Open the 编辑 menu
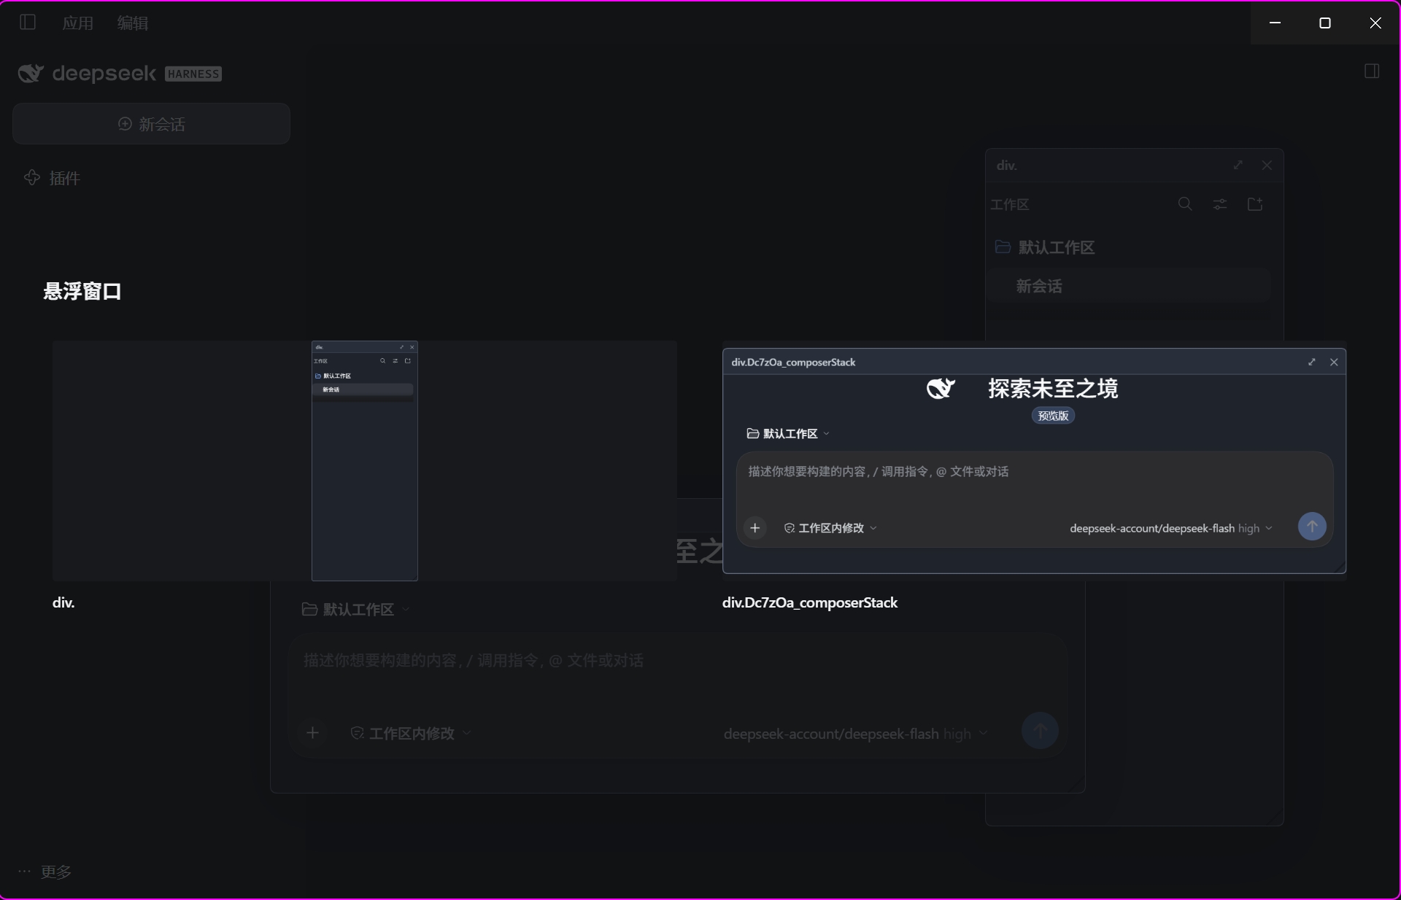The width and height of the screenshot is (1401, 900). click(x=133, y=23)
